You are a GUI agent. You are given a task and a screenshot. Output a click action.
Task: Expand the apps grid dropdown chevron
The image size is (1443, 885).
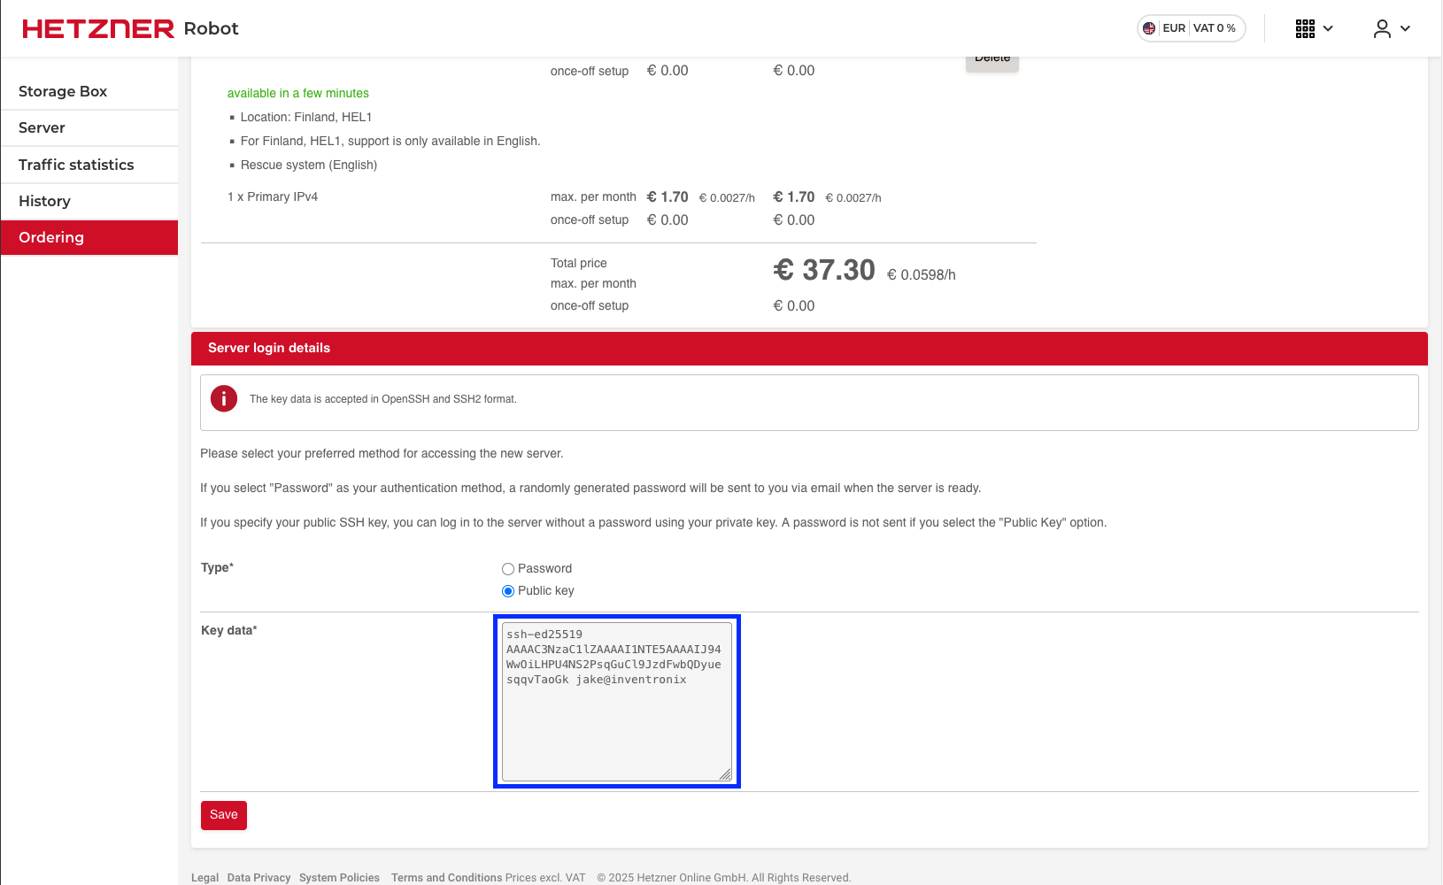1327,28
